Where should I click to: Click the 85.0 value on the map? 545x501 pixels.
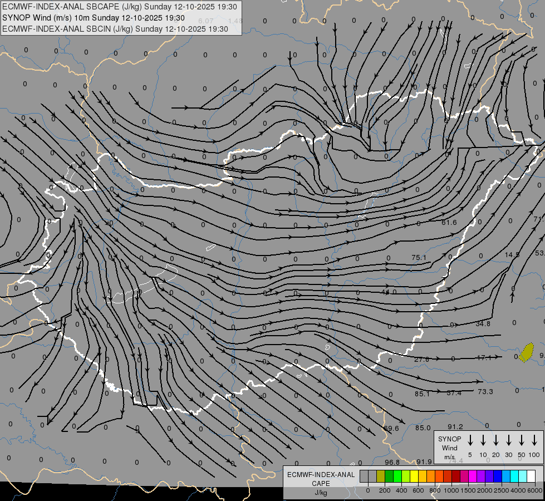coord(423,428)
